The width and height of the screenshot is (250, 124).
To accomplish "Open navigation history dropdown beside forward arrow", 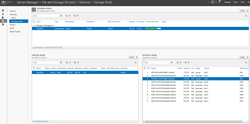I will [11, 2].
